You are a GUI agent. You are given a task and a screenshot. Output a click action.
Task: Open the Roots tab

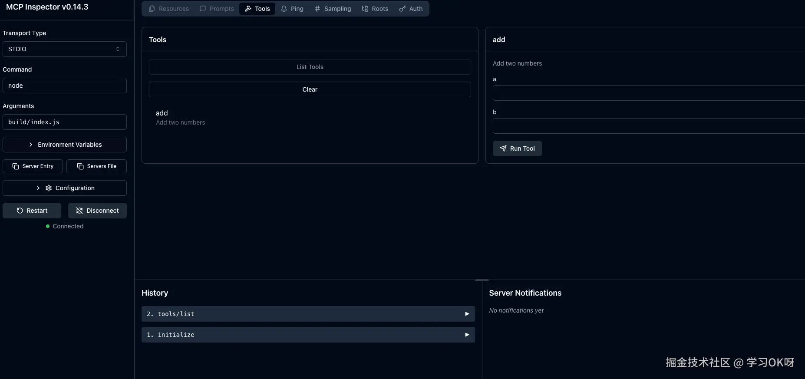tap(375, 9)
